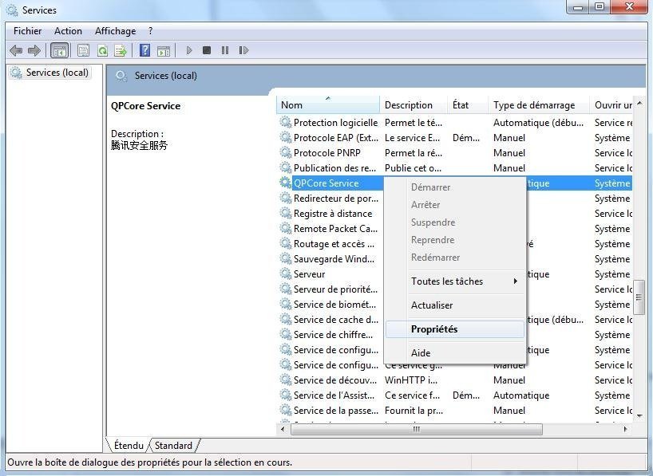Click the Pause service toolbar button
Viewport: 653px width, 476px height.
tap(225, 50)
